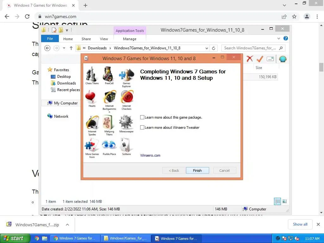Go up one folder level in Explorer
This screenshot has height=243, width=324.
71,48
